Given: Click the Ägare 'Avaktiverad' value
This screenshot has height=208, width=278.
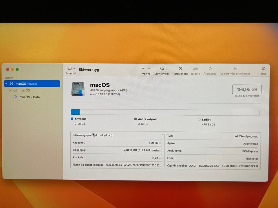Looking at the screenshot, I should point(251,144).
